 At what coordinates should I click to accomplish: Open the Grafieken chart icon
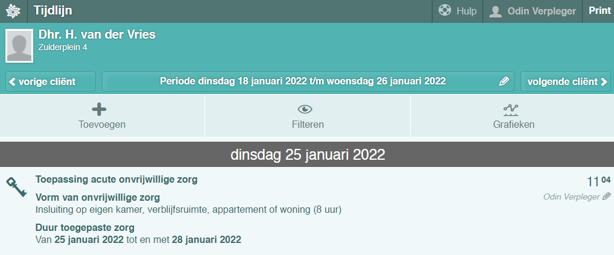click(x=511, y=109)
